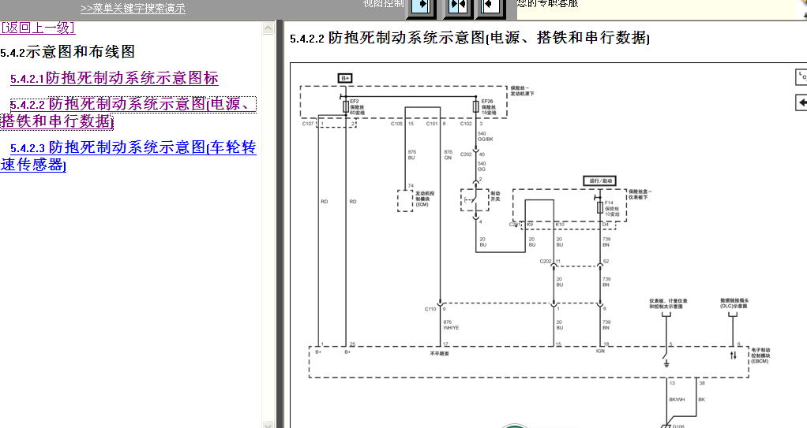
Task: Click the 发动机控制模块 (ECM) label
Action: point(425,199)
